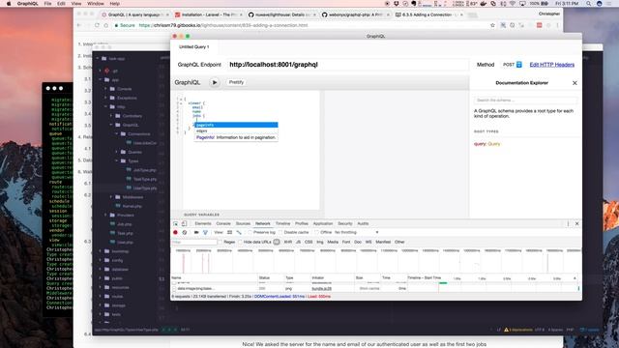The height and width of the screenshot is (348, 619).
Task: Toggle the network filter funnel icon
Action: coord(205,232)
